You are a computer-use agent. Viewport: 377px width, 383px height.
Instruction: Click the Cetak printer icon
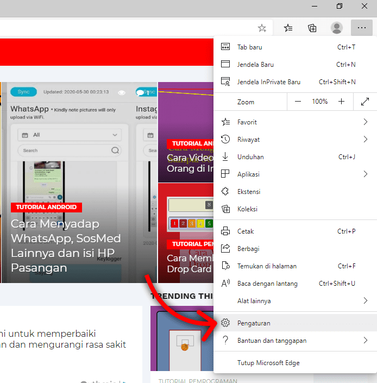pos(225,231)
